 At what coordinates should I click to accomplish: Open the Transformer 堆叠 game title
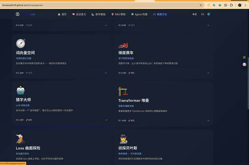pyautogui.click(x=134, y=100)
